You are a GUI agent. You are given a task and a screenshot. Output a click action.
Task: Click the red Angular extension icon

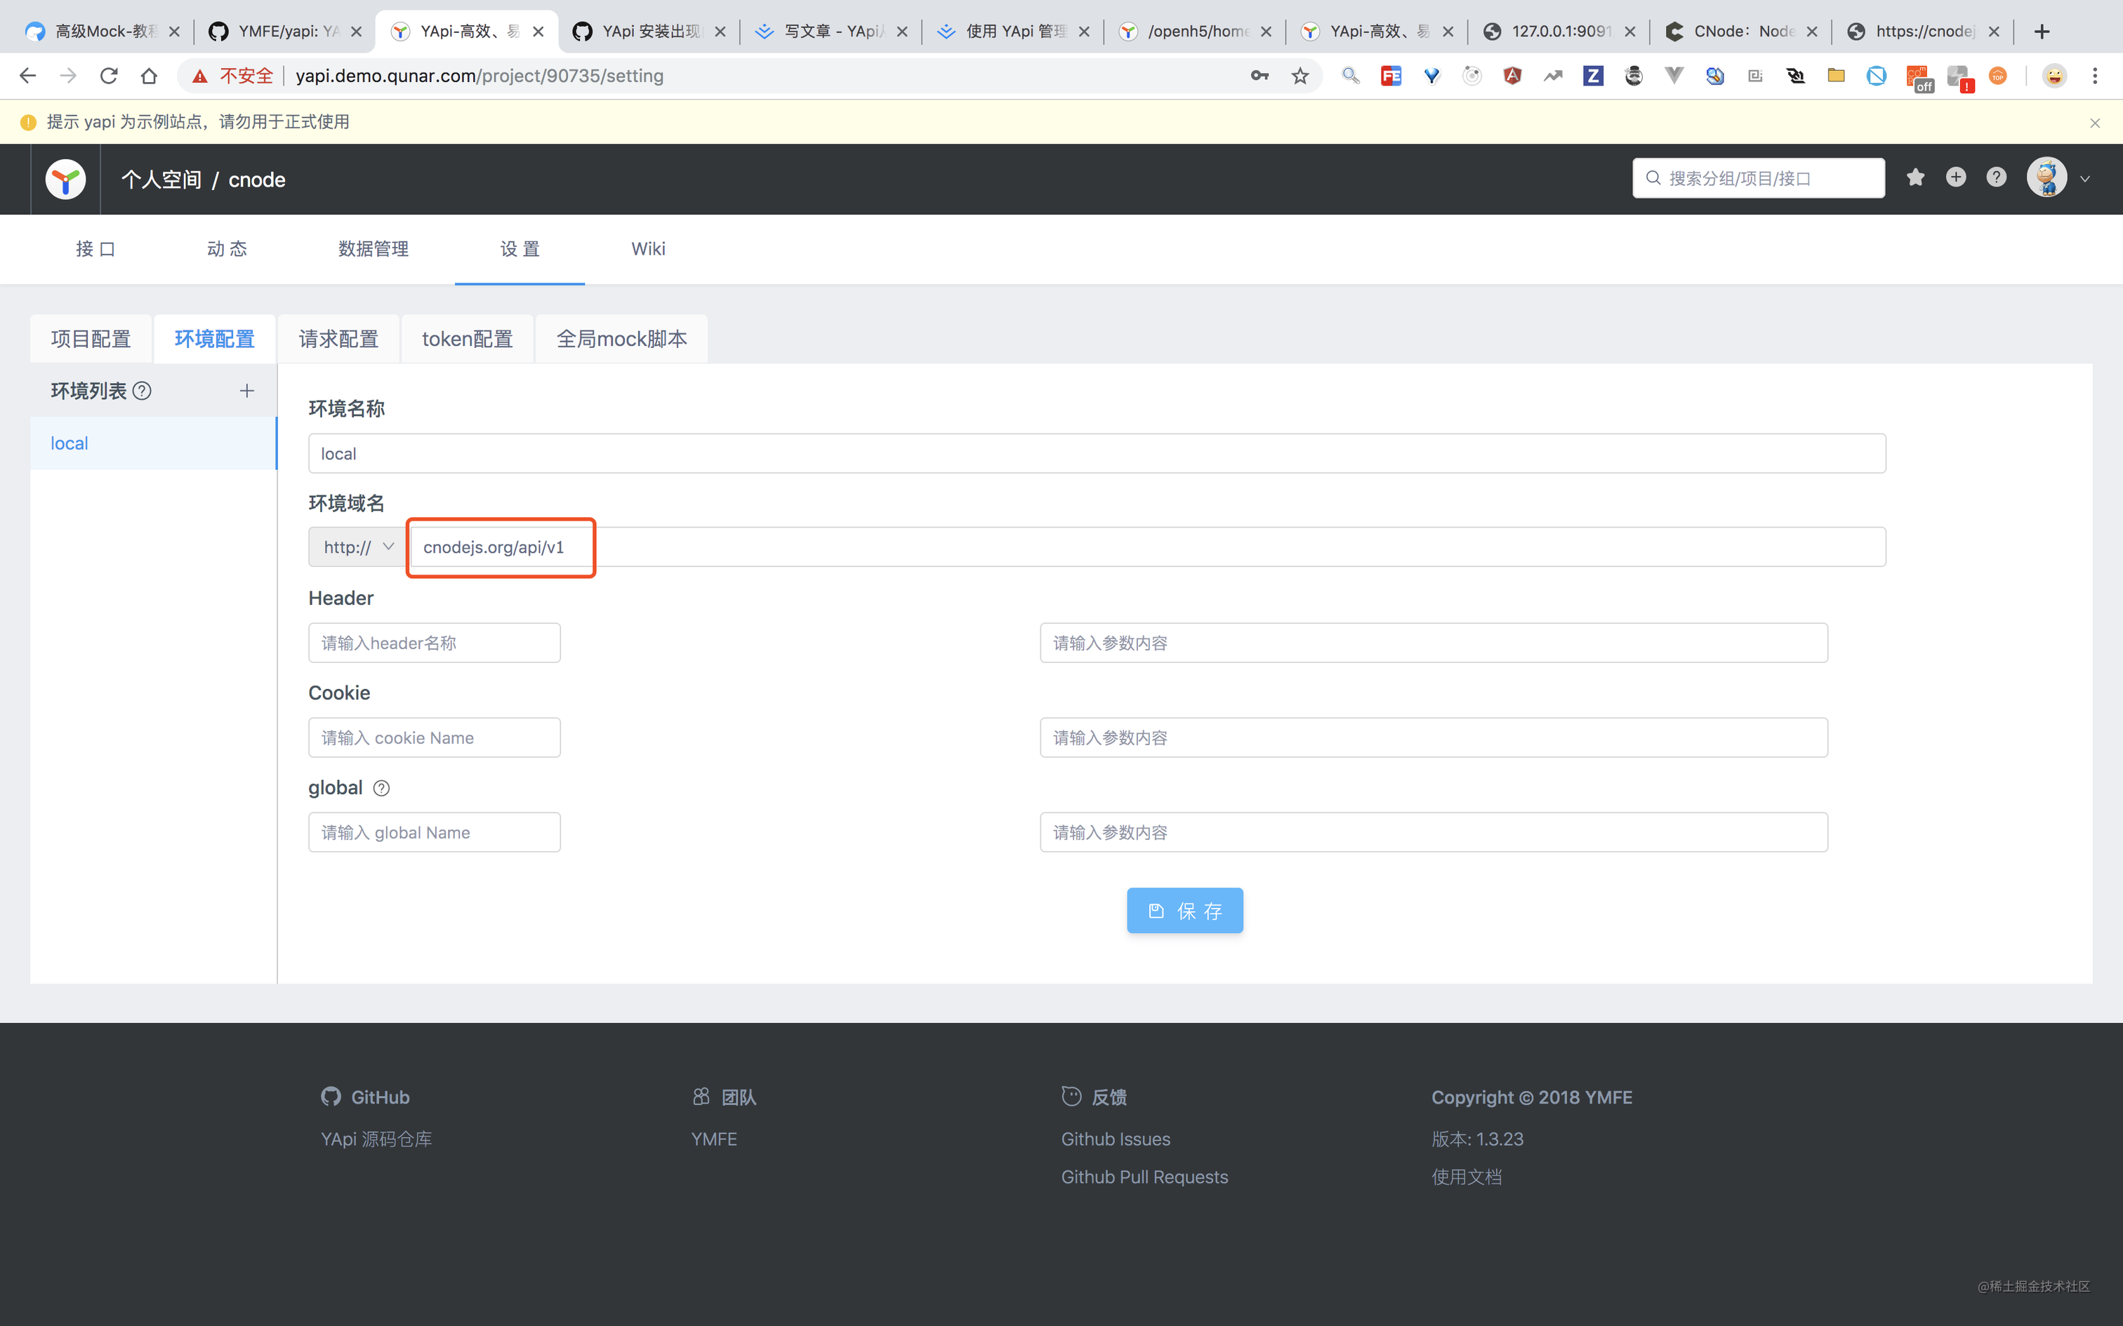click(1512, 76)
